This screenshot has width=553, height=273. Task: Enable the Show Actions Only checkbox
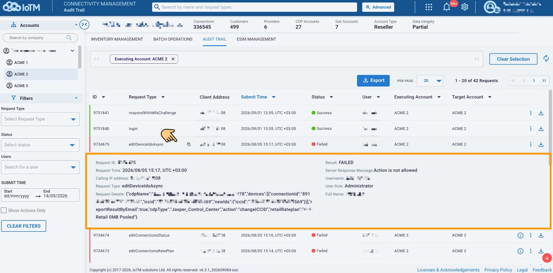pos(4,210)
